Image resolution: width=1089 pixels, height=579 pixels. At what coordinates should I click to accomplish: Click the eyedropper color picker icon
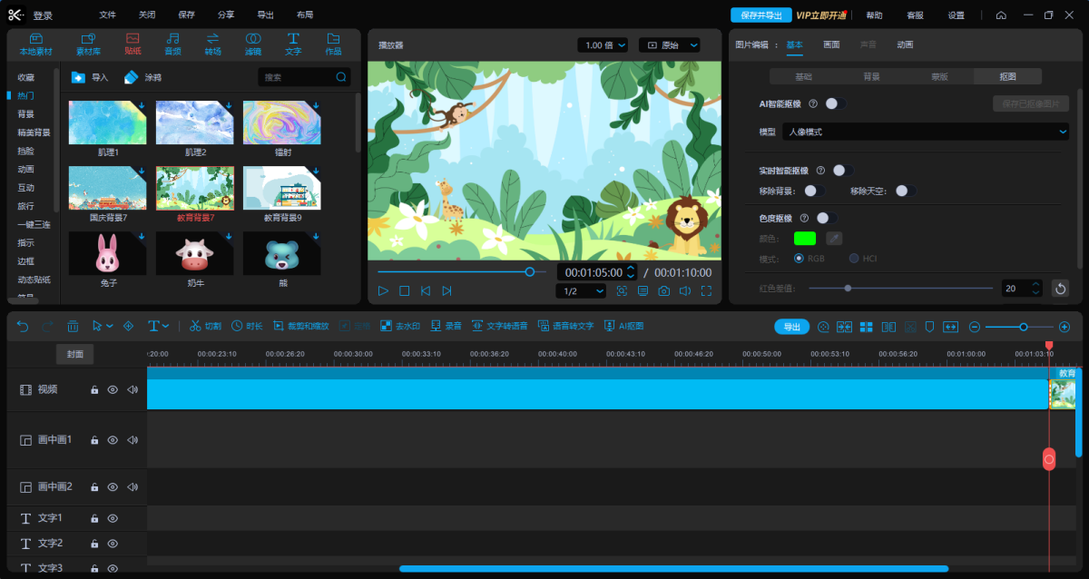(833, 238)
